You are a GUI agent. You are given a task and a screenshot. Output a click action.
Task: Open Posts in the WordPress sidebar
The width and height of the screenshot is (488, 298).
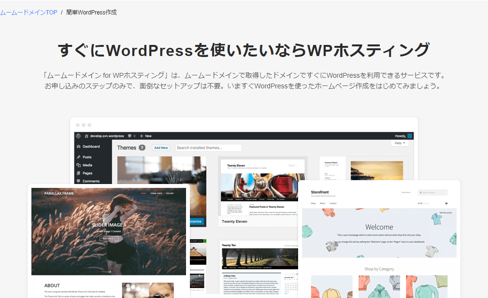(x=87, y=157)
